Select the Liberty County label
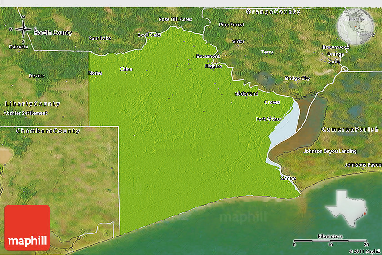The width and height of the screenshot is (382, 255). 32,104
